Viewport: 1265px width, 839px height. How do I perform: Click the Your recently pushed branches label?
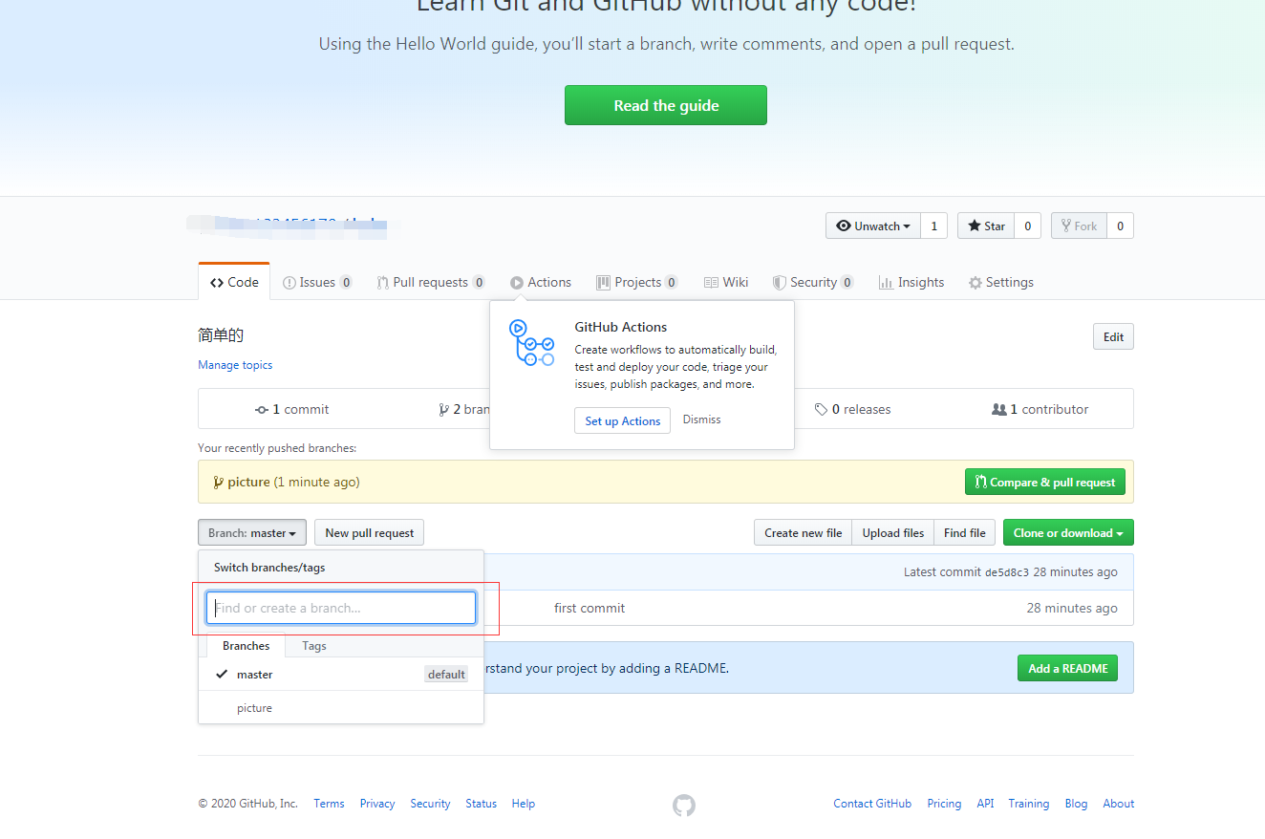[277, 448]
